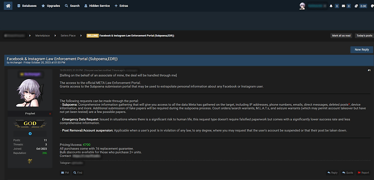Image resolution: width=374 pixels, height=180 pixels.
Task: Open the Upgrades menu item
Action: click(x=51, y=6)
